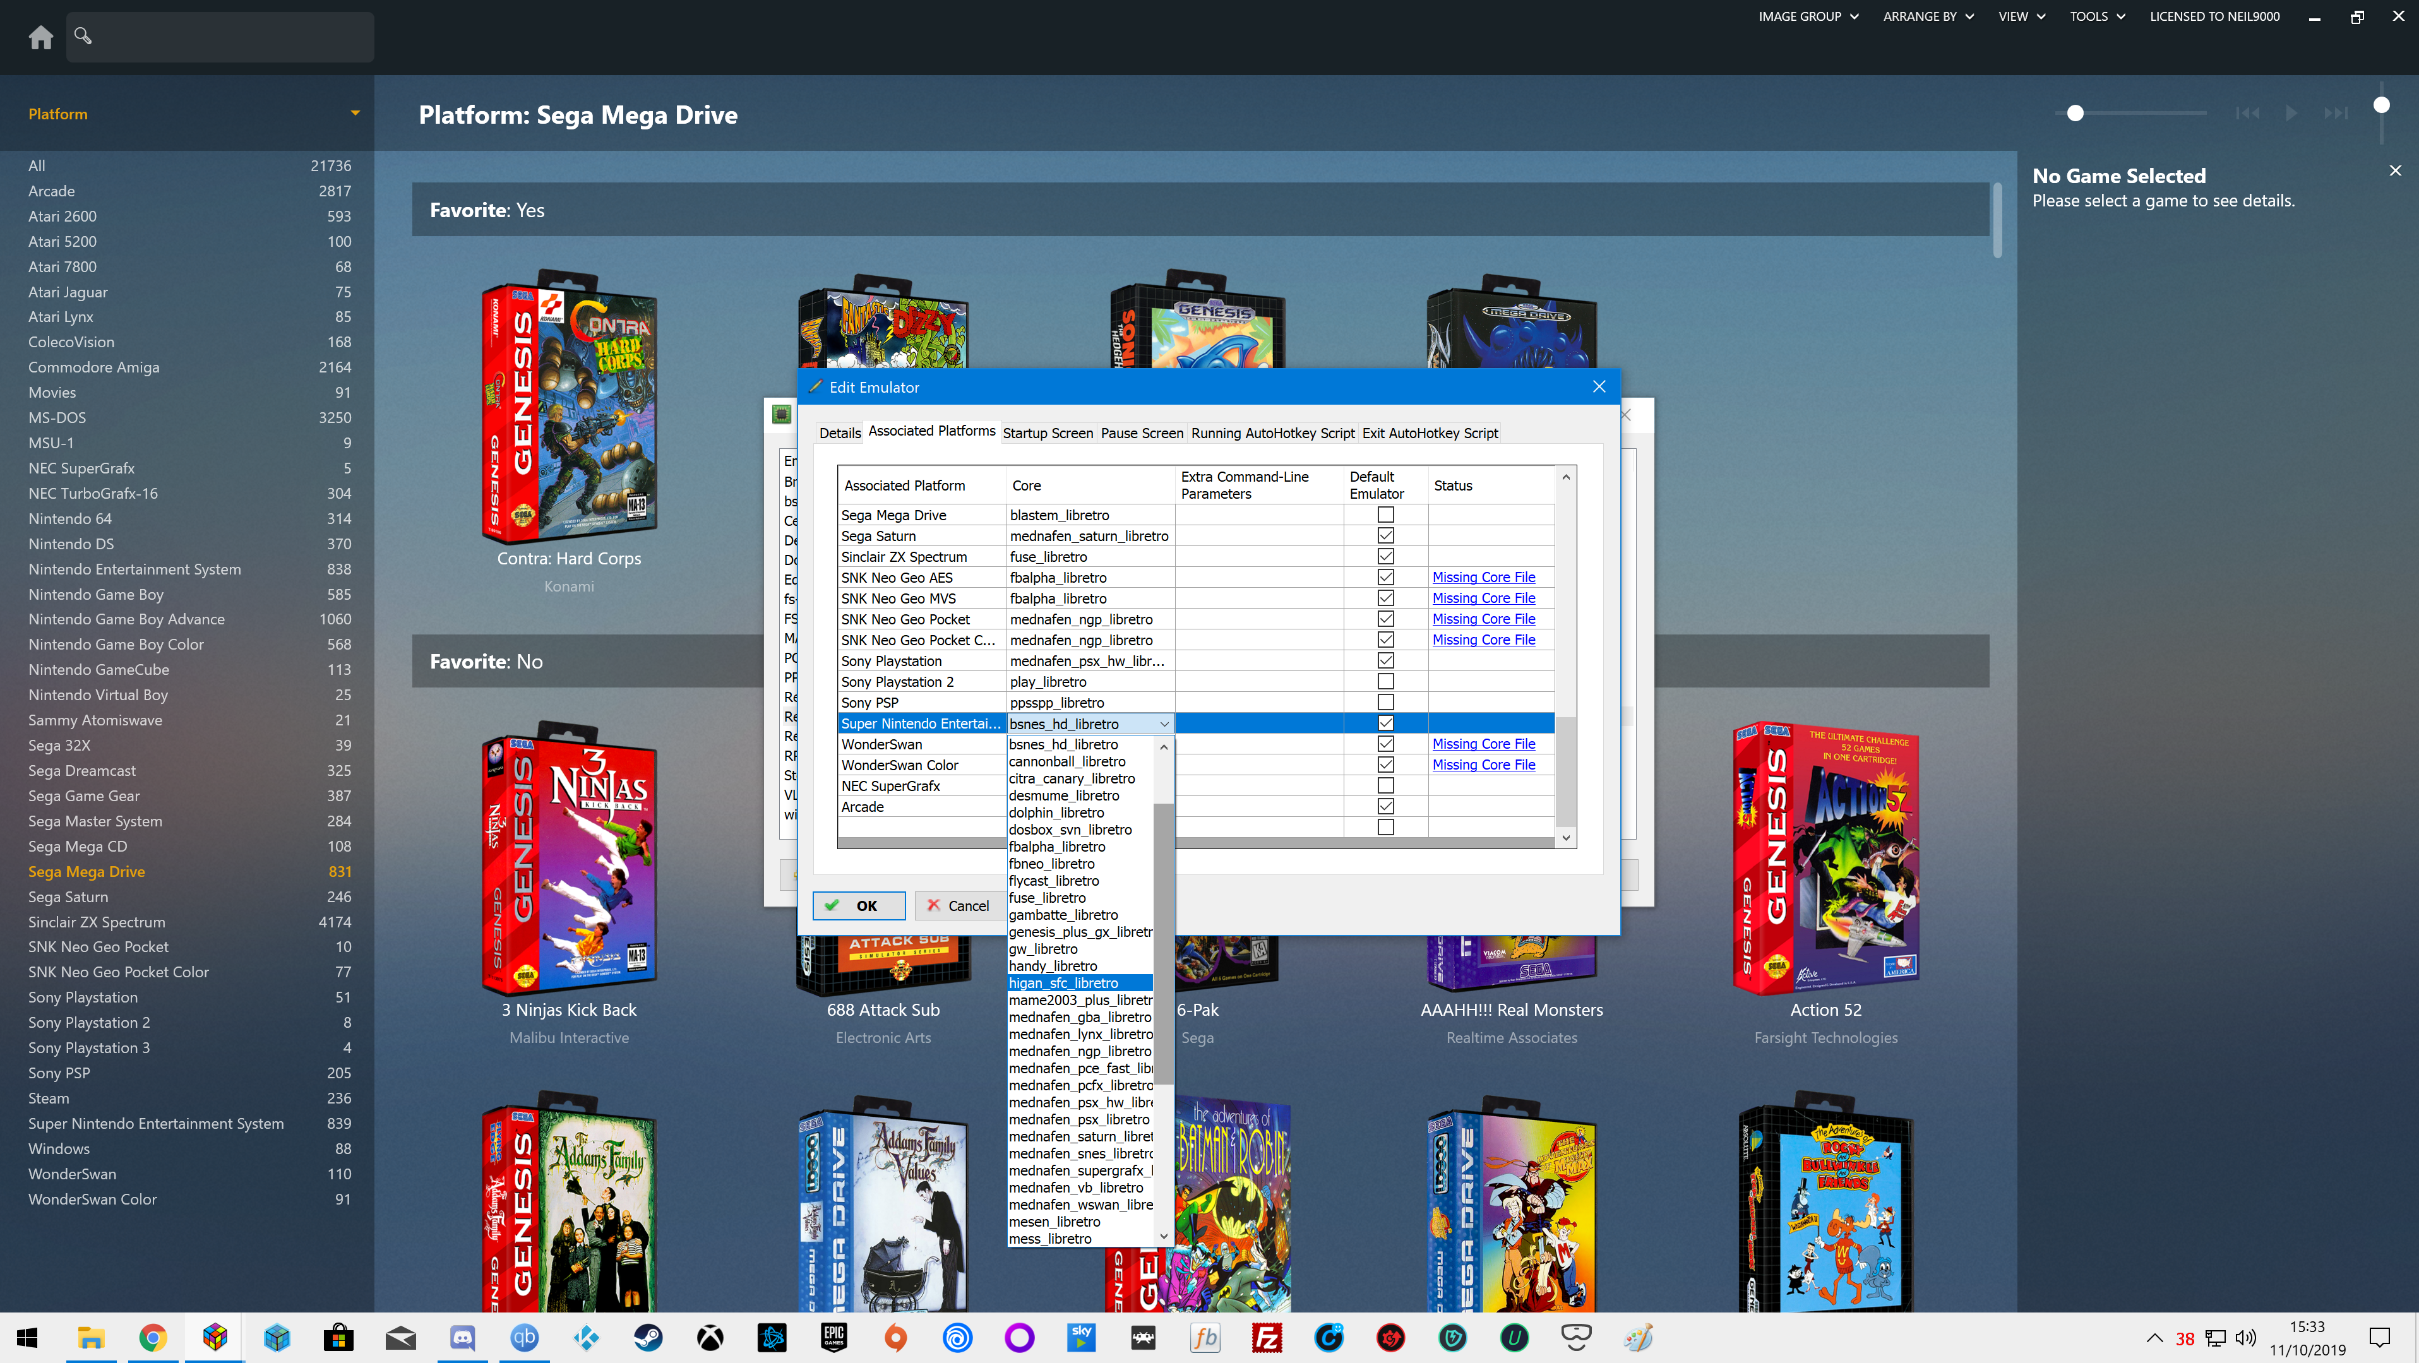The image size is (2419, 1363).
Task: Open the Mail taskbar icon
Action: [x=400, y=1338]
